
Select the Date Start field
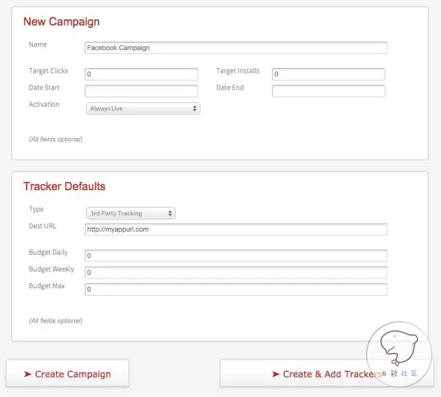pyautogui.click(x=142, y=91)
